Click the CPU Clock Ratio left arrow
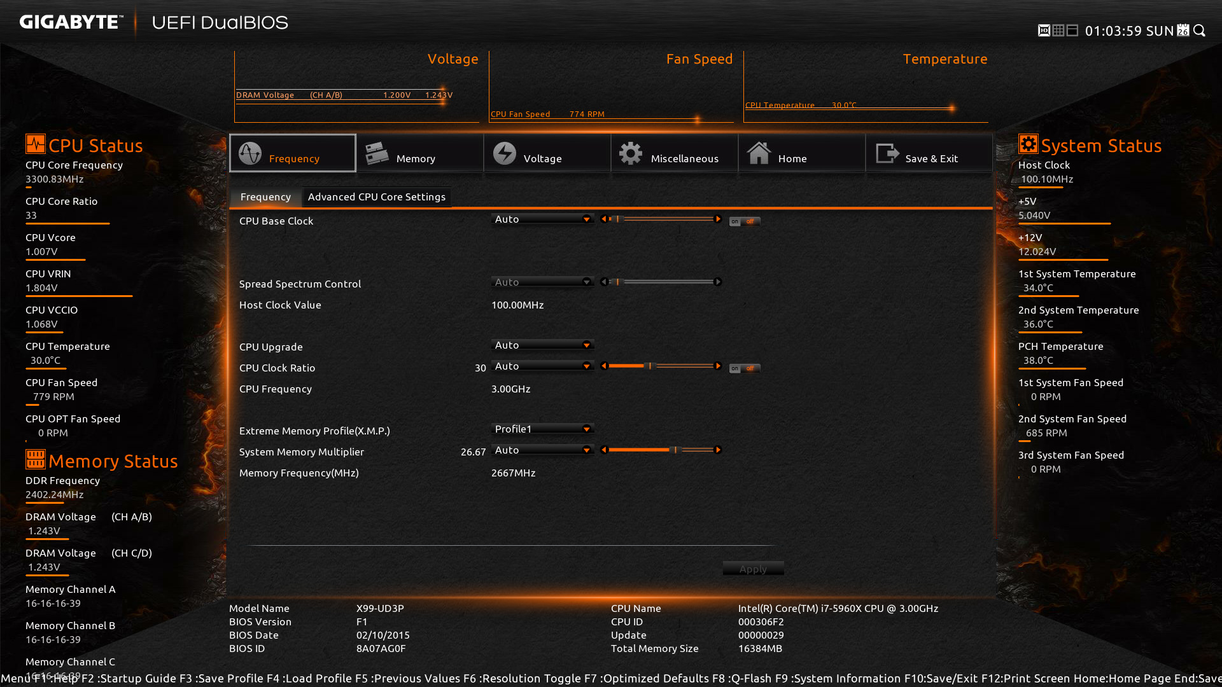Screen dimensions: 1222x687 [x=604, y=366]
